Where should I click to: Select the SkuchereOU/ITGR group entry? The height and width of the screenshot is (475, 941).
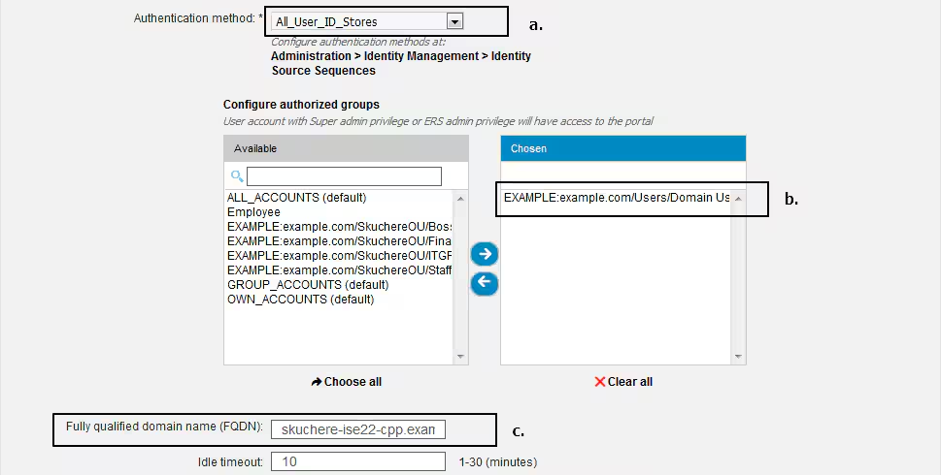[339, 256]
